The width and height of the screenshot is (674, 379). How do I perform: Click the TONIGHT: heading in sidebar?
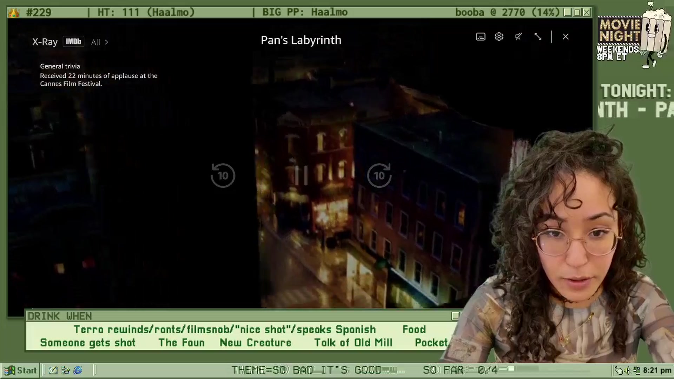point(636,91)
